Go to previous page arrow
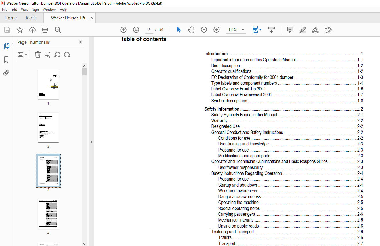The width and height of the screenshot is (380, 246). [x=123, y=30]
